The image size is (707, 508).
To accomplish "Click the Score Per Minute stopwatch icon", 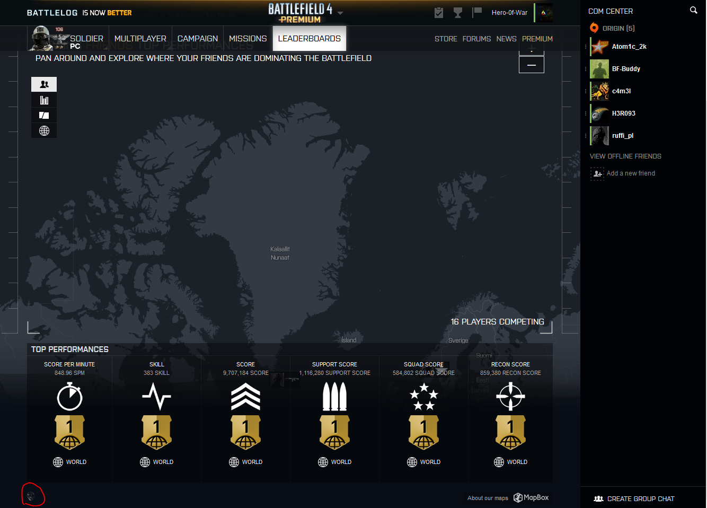I will coord(69,397).
